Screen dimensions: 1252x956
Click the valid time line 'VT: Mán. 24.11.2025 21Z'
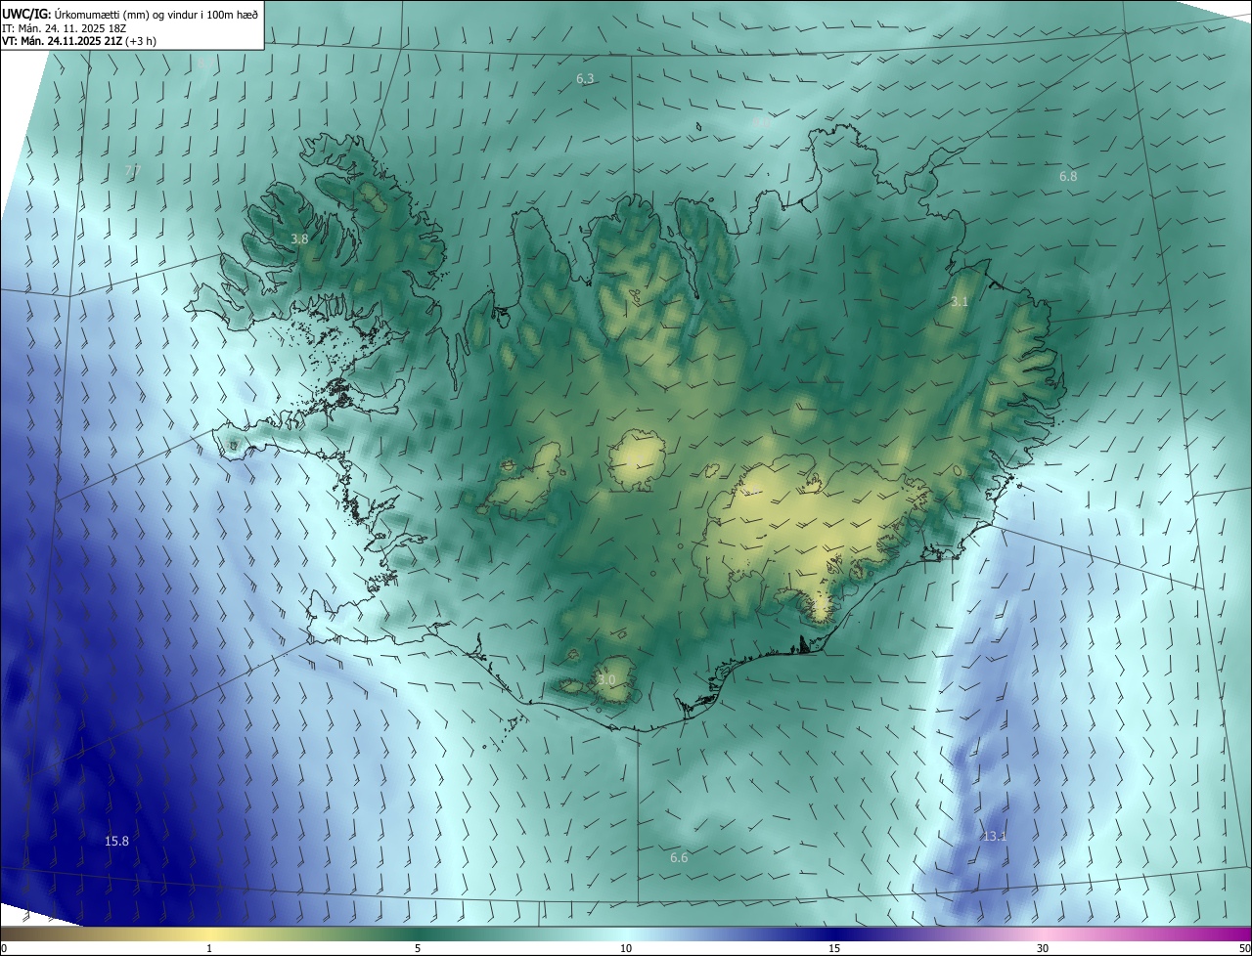click(x=65, y=41)
